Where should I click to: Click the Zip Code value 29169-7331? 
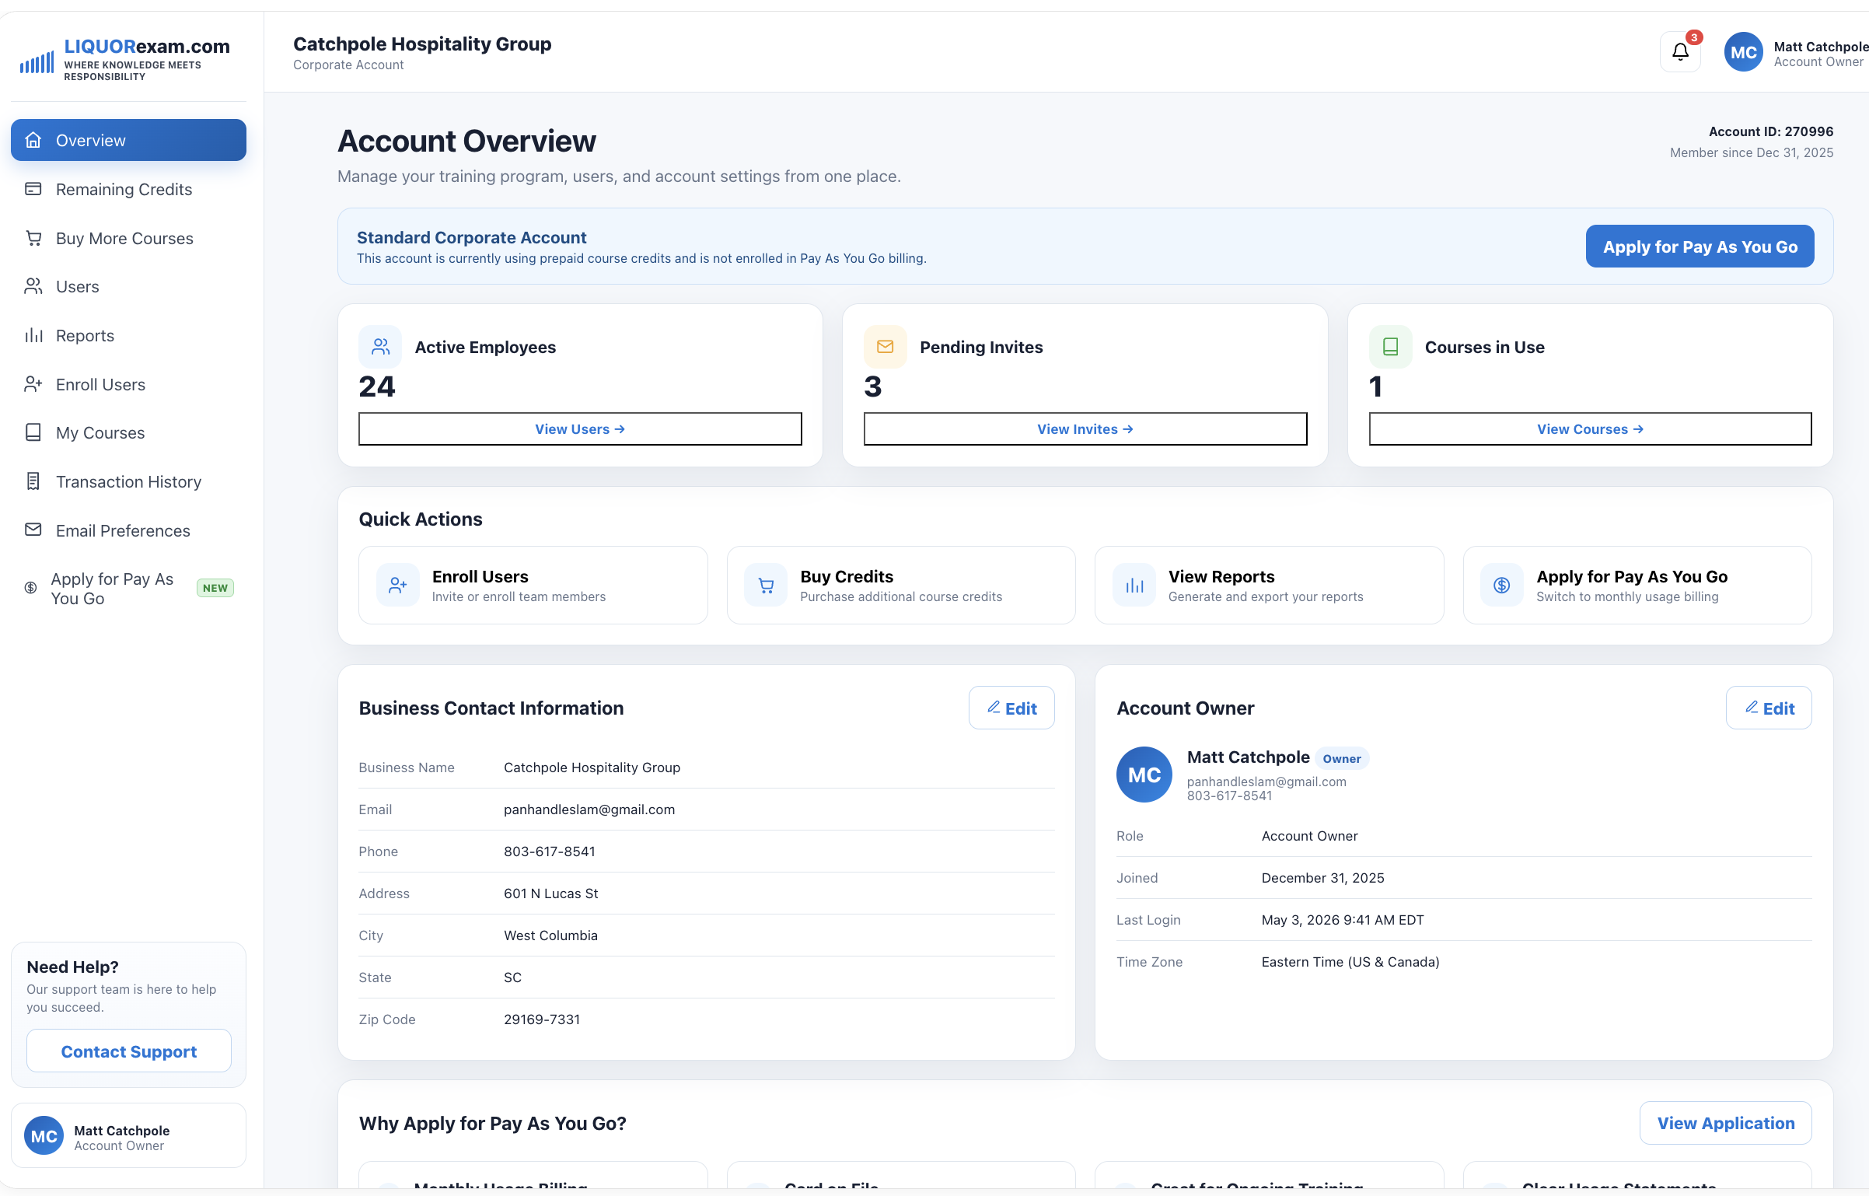click(x=542, y=1019)
